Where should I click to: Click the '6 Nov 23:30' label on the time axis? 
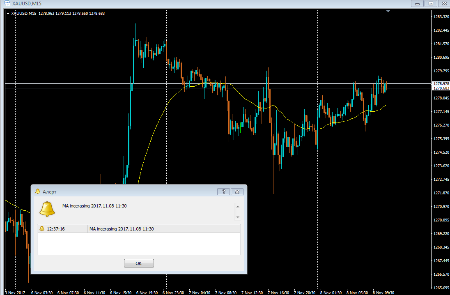(173, 293)
